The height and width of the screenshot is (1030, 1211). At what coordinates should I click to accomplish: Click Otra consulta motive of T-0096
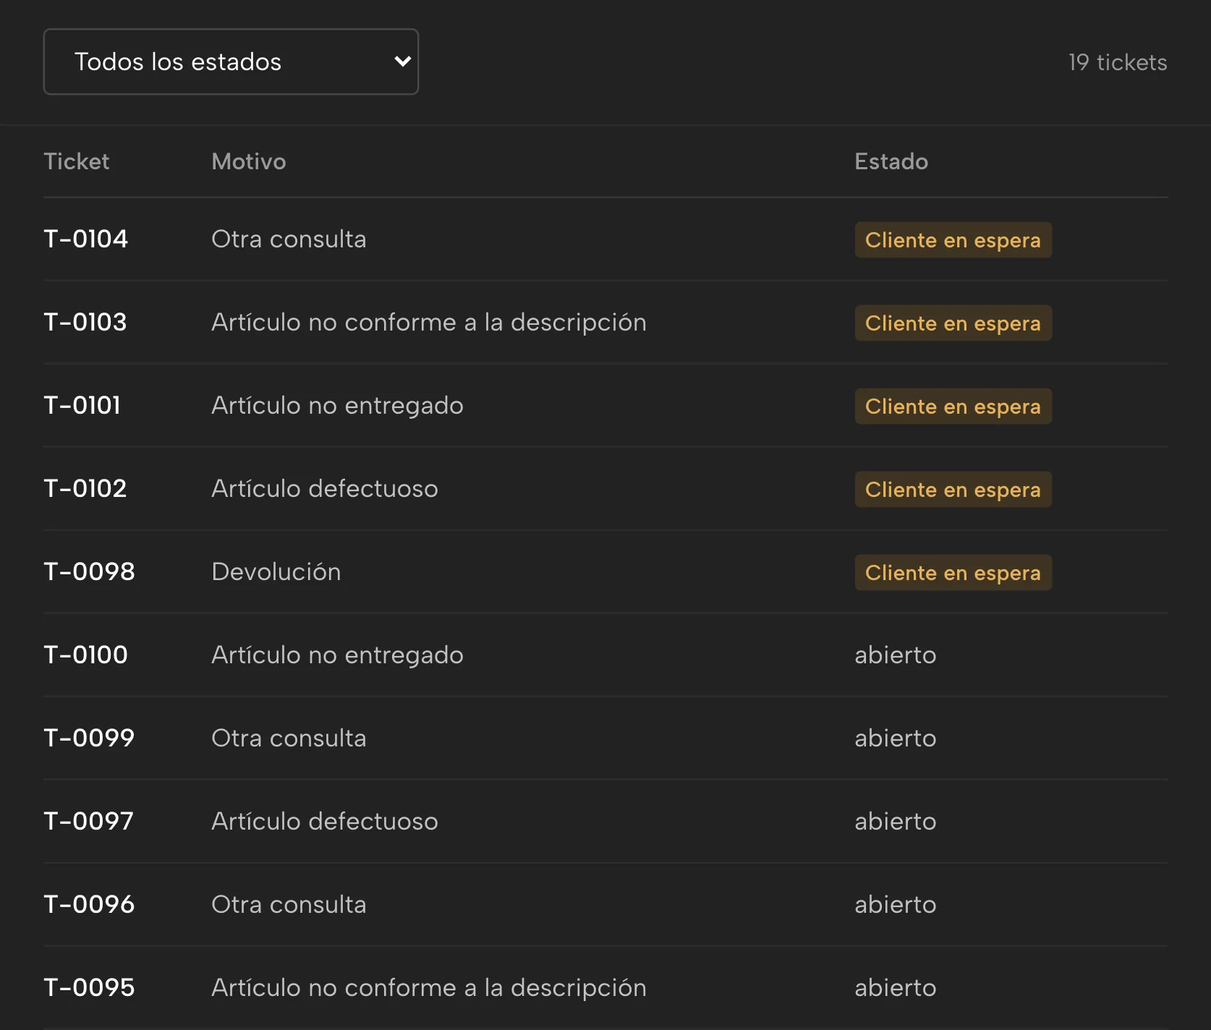[x=289, y=904]
